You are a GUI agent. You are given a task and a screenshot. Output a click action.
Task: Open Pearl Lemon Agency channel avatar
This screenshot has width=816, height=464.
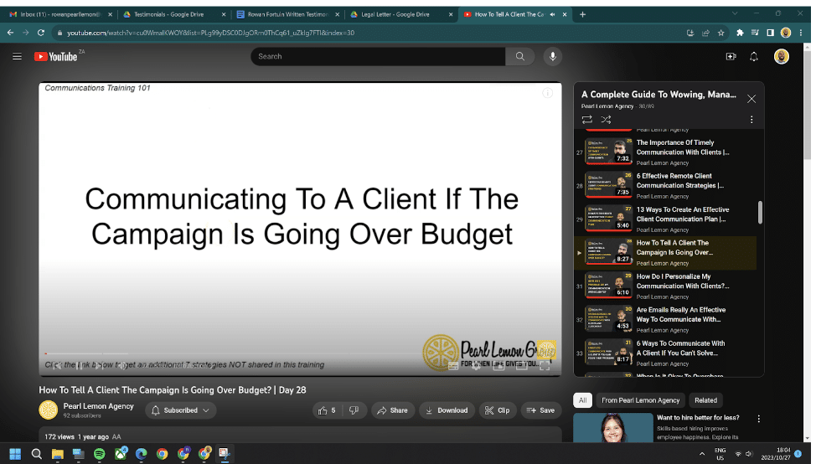(49, 410)
